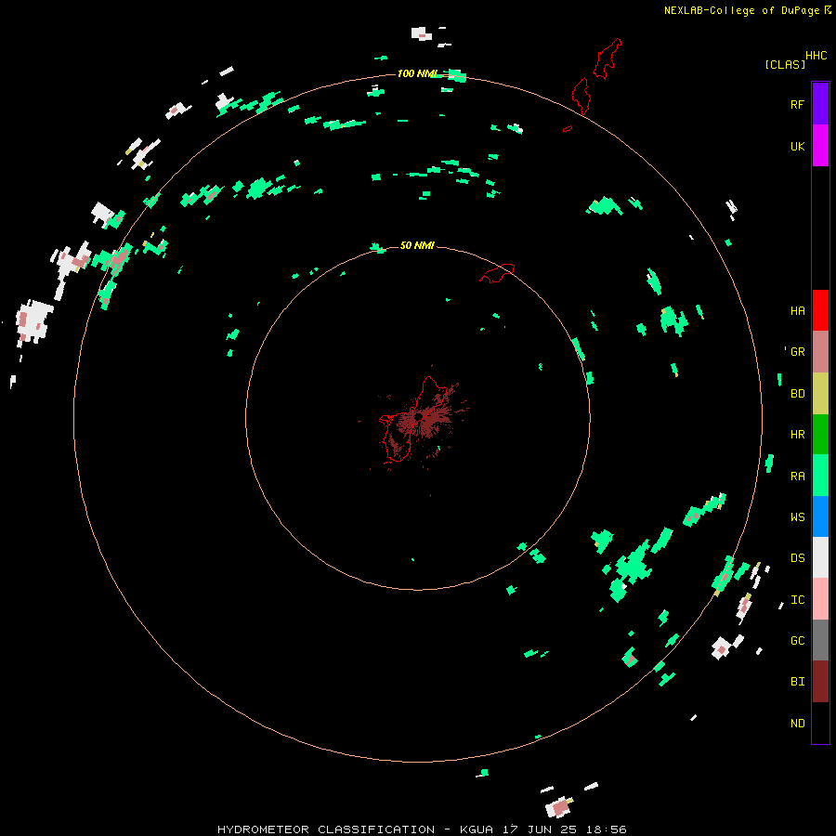The height and width of the screenshot is (836, 836).
Task: Click the RF purple legend swatch
Action: click(x=820, y=104)
